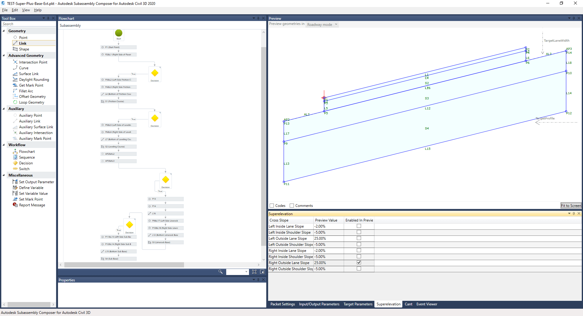Pick the Auxiliary Surface Link tool
The height and width of the screenshot is (316, 583).
tap(36, 127)
